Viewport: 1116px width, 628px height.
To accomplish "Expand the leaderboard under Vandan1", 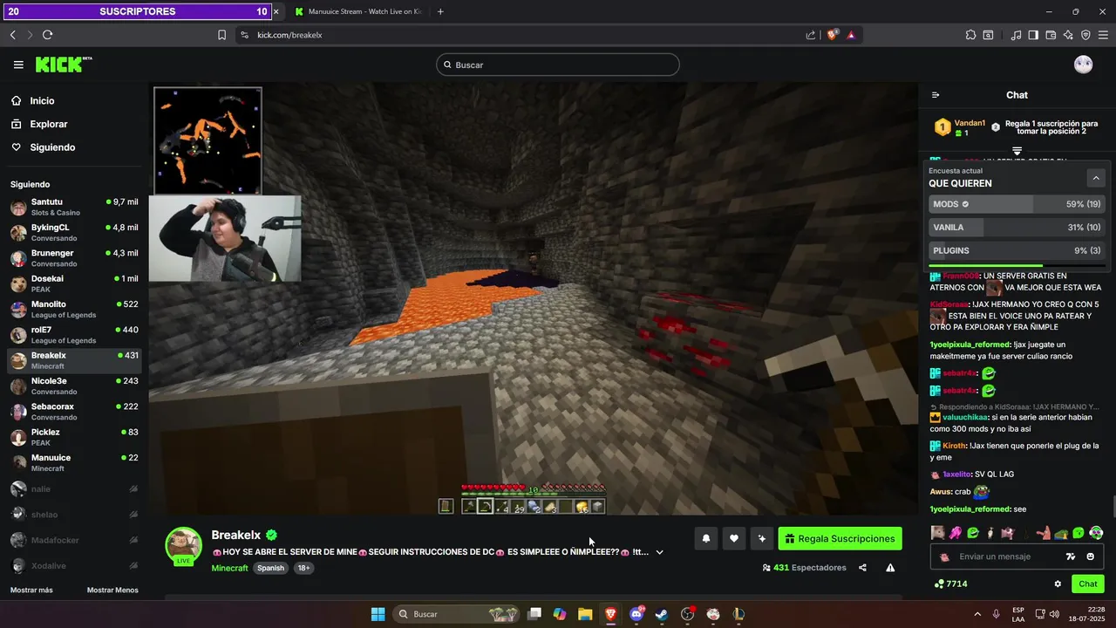I will point(1017,151).
